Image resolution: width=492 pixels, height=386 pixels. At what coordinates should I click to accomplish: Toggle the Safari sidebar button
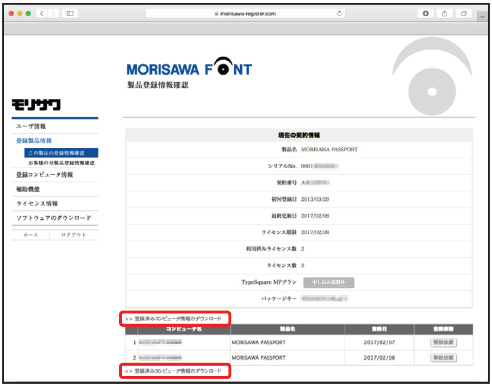tap(70, 13)
